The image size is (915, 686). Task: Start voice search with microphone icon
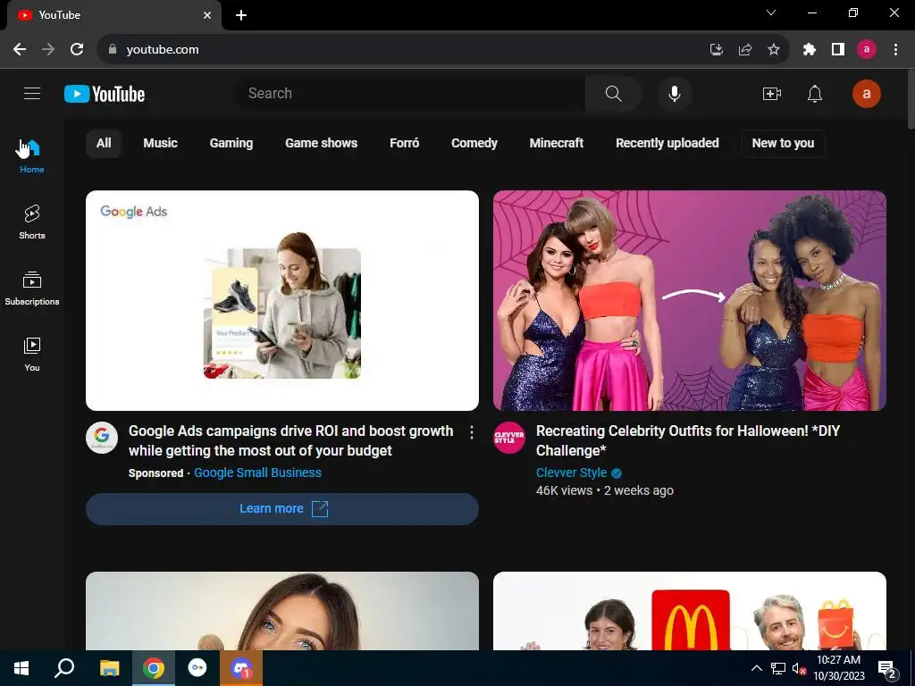(x=674, y=93)
